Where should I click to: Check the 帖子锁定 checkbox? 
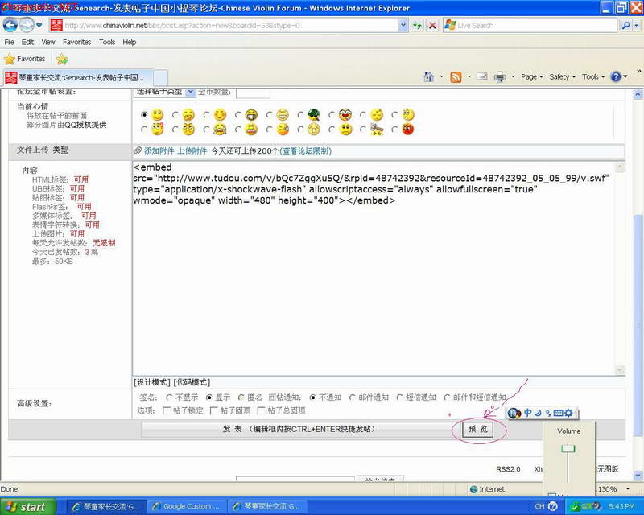point(167,410)
